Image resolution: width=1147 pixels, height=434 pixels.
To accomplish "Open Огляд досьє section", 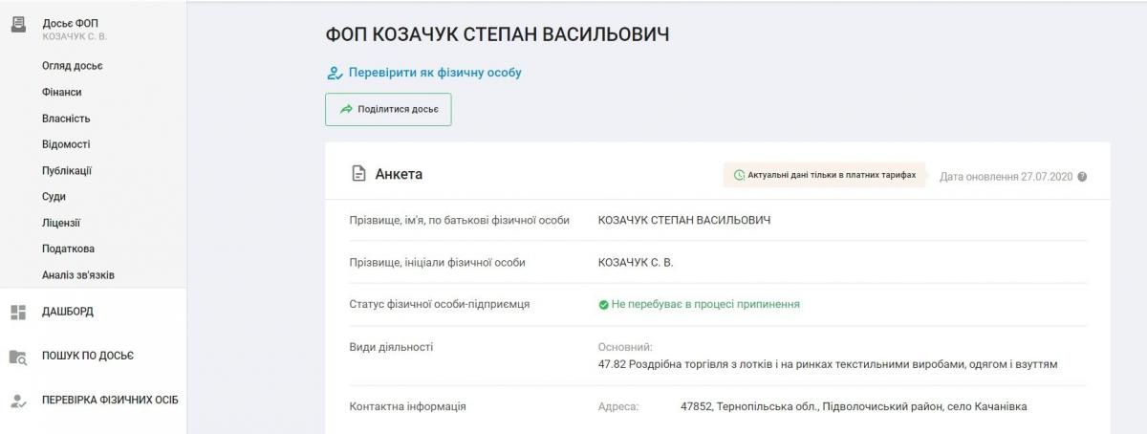I will click(x=72, y=66).
